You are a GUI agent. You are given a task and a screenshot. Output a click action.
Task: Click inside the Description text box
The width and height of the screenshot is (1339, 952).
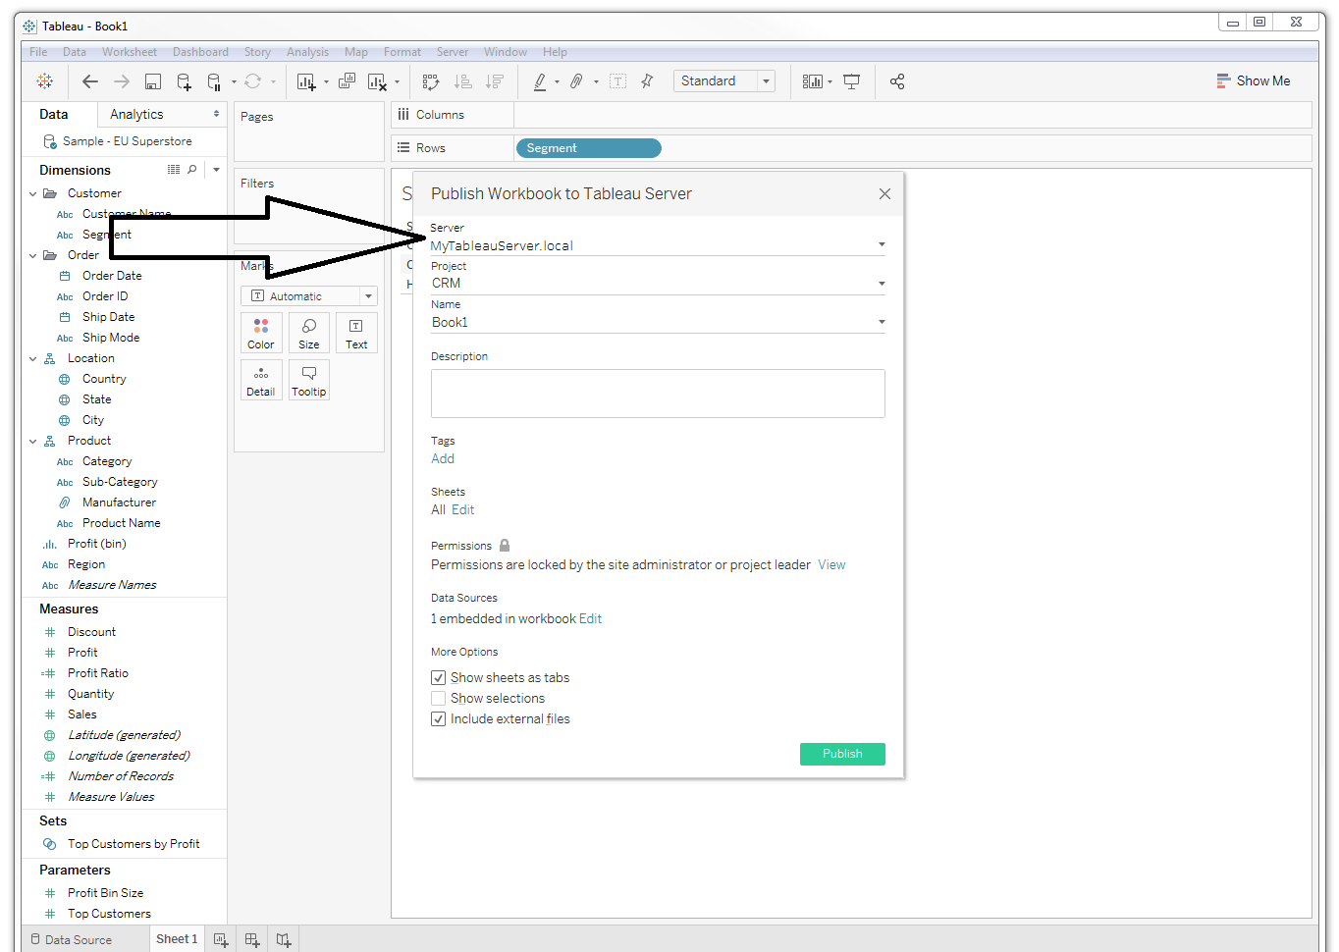click(657, 394)
